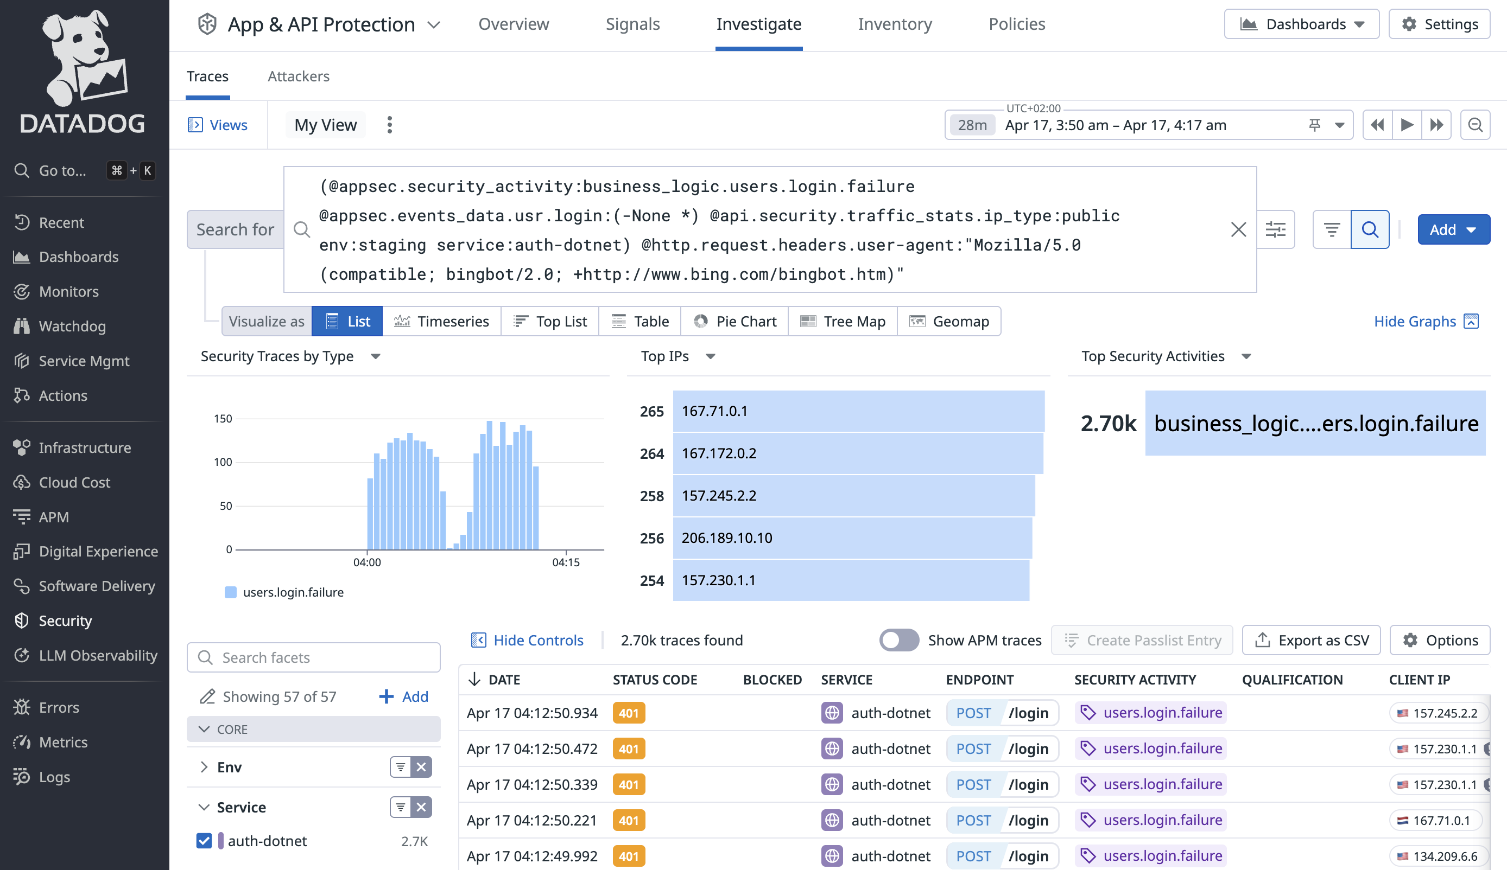Screen dimensions: 1507x870
Task: Open the Signals navigation tab
Action: (x=632, y=24)
